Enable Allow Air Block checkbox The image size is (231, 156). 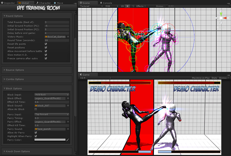[36, 109]
